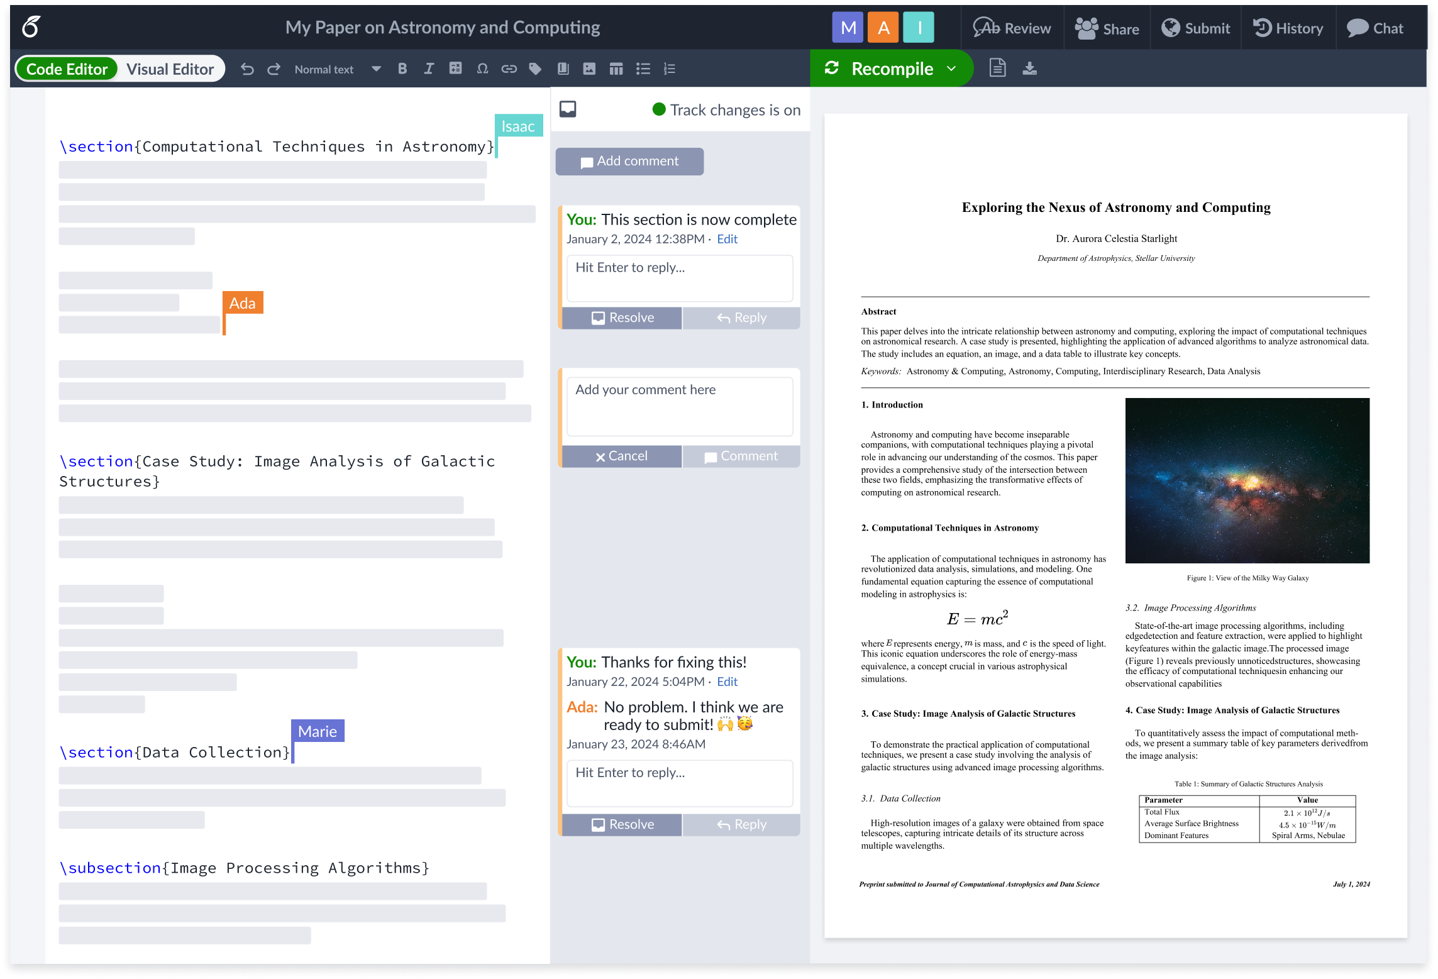This screenshot has height=979, width=1438.
Task: Undo the last edit
Action: coord(248,69)
